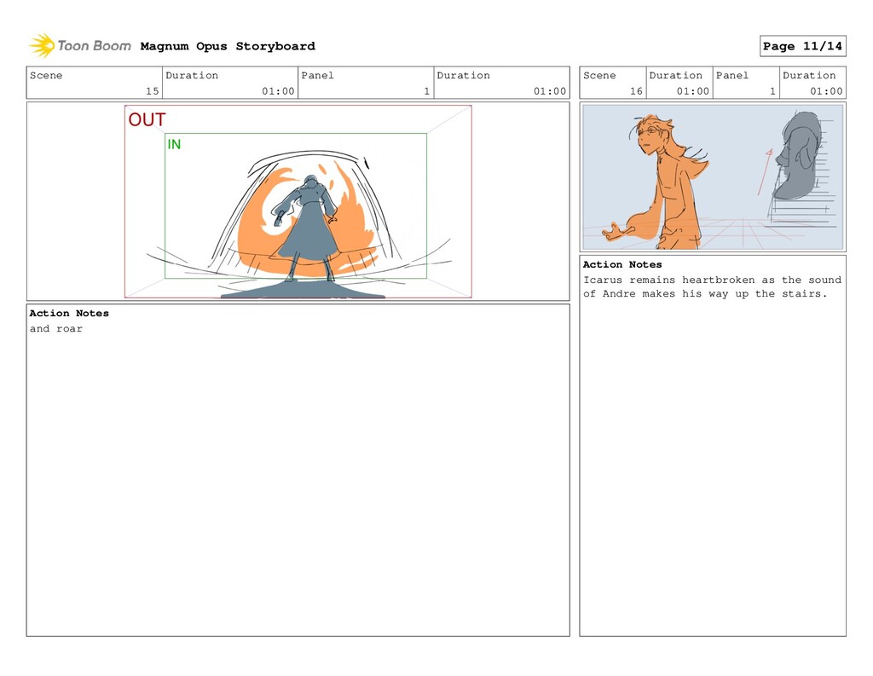Click the 'Icarus remains heartbroken' action note
The height and width of the screenshot is (676, 873).
click(x=712, y=286)
